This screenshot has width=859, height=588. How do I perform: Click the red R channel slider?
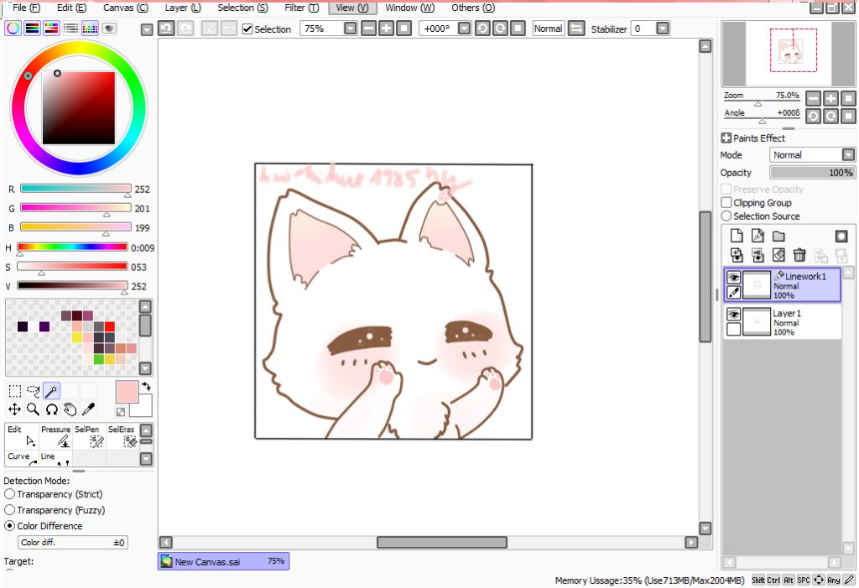75,189
